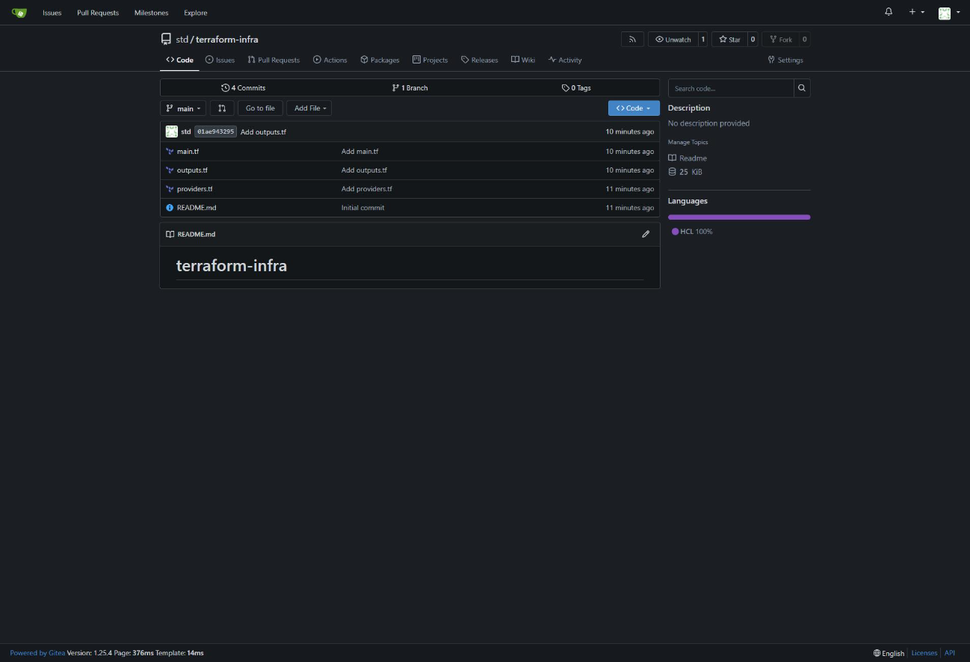Viewport: 970px width, 662px height.
Task: Click the Terraform icon beside providers.tf
Action: click(x=170, y=189)
